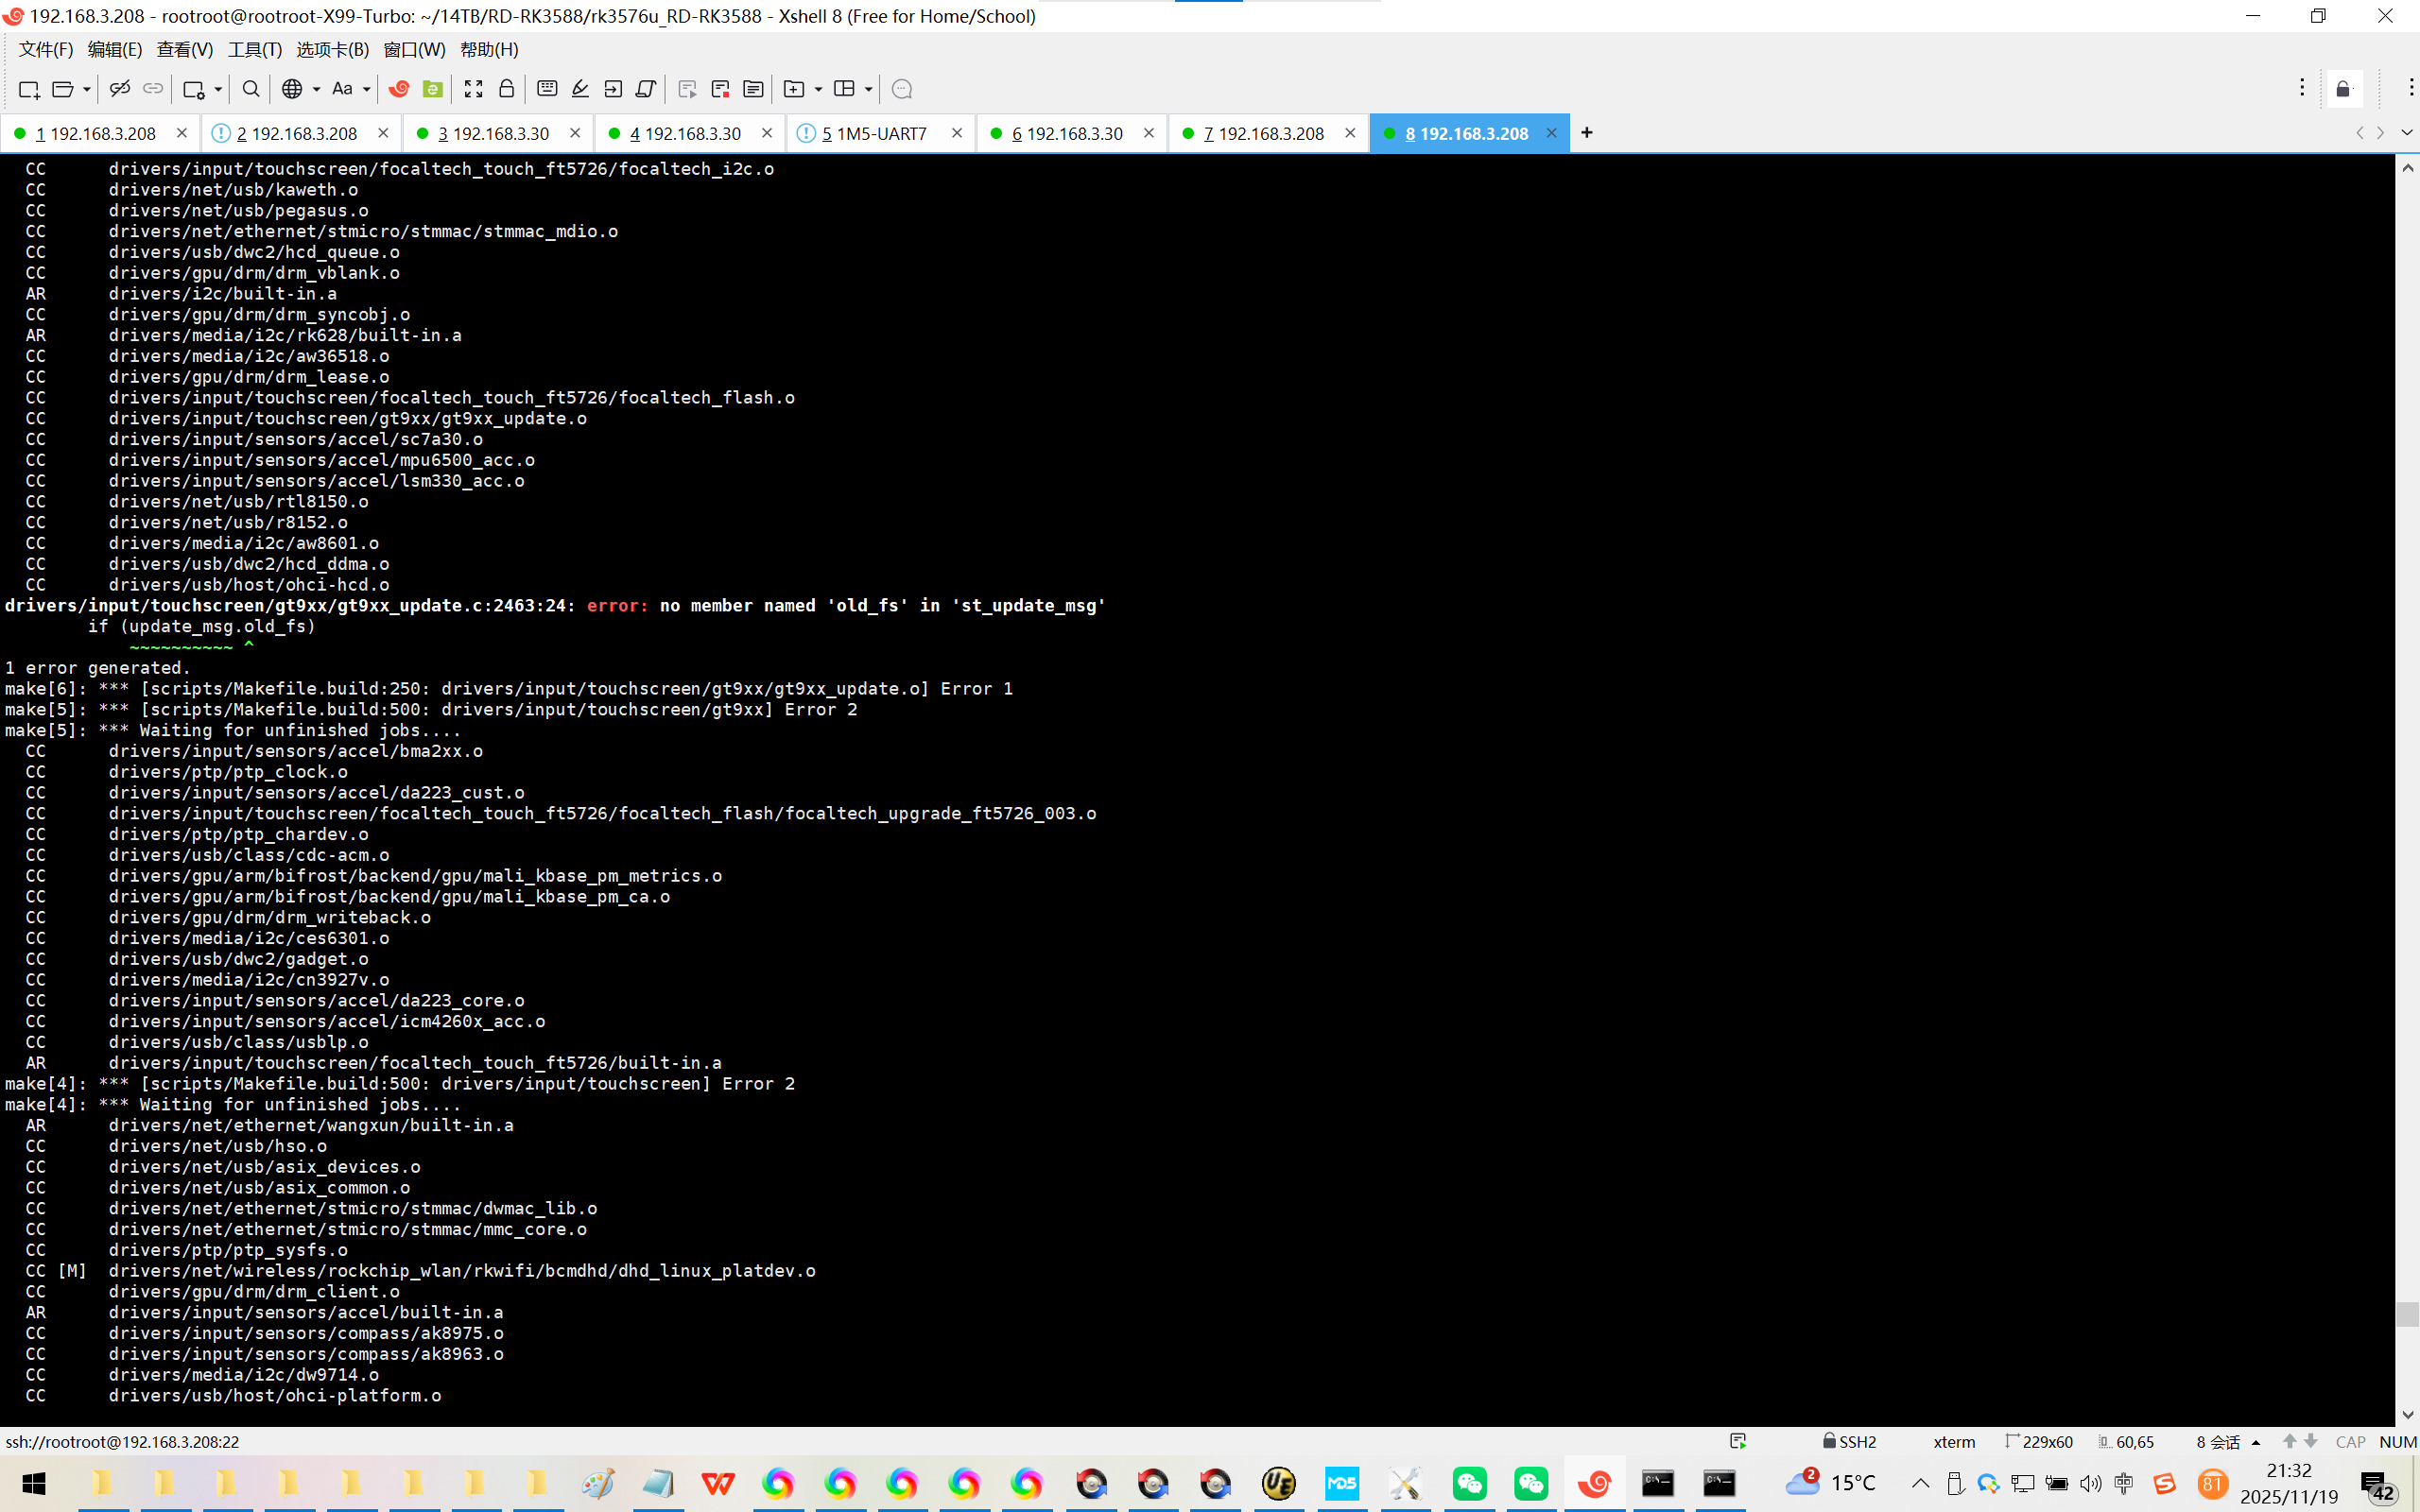Open the layout split dropdown arrow
2420x1512 pixels.
pos(868,89)
